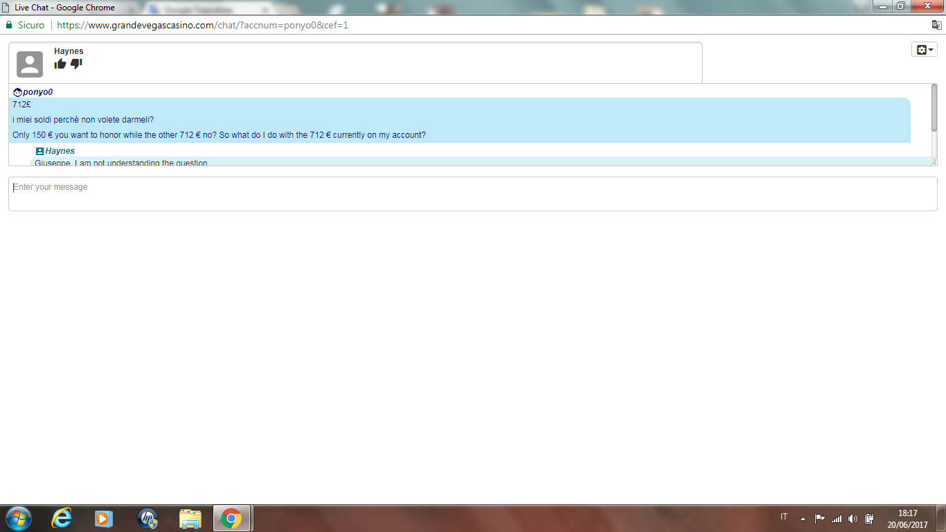This screenshot has height=532, width=946.
Task: Click the Haynes reply sender name
Action: (60, 151)
